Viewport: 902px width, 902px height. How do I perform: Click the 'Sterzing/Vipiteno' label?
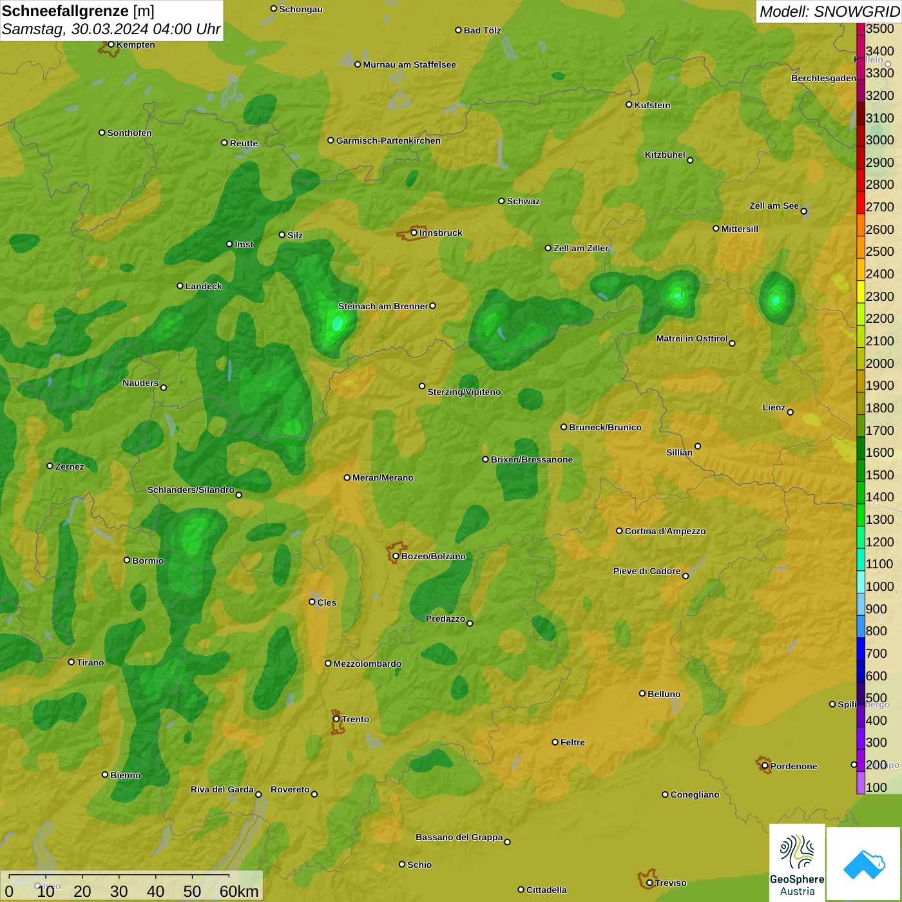(x=464, y=392)
